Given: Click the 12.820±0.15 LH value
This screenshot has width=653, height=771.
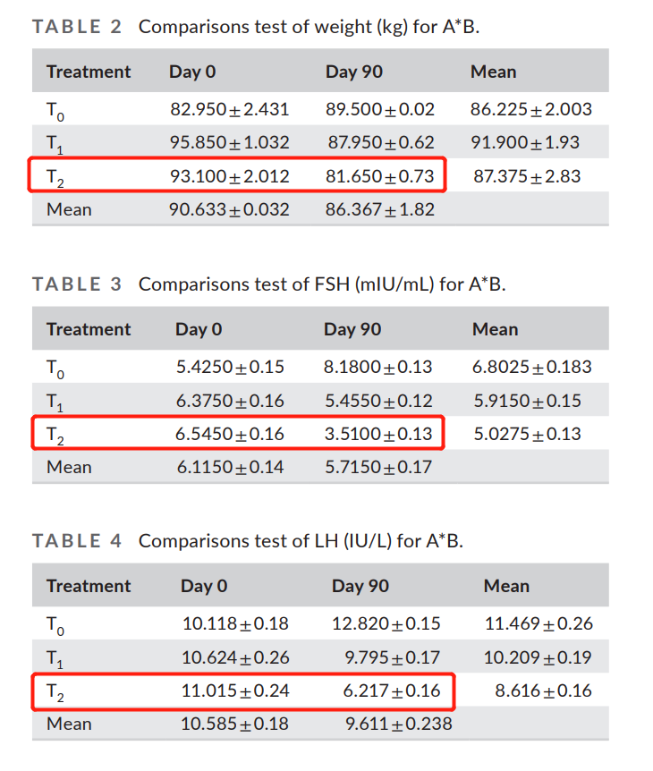Looking at the screenshot, I should (x=386, y=623).
